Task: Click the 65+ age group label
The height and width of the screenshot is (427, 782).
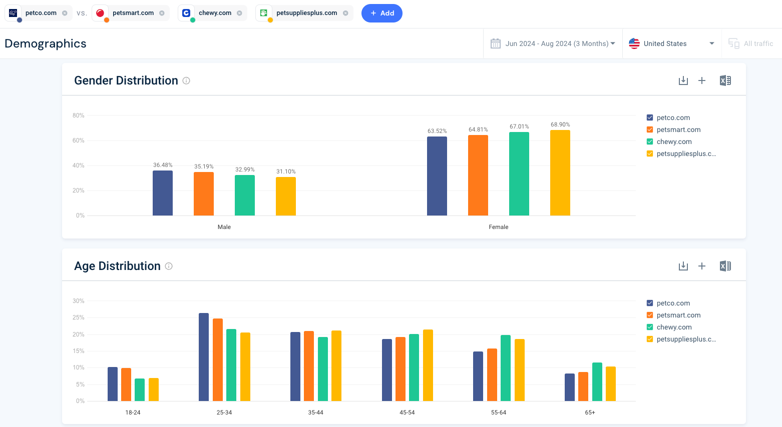Action: 590,412
